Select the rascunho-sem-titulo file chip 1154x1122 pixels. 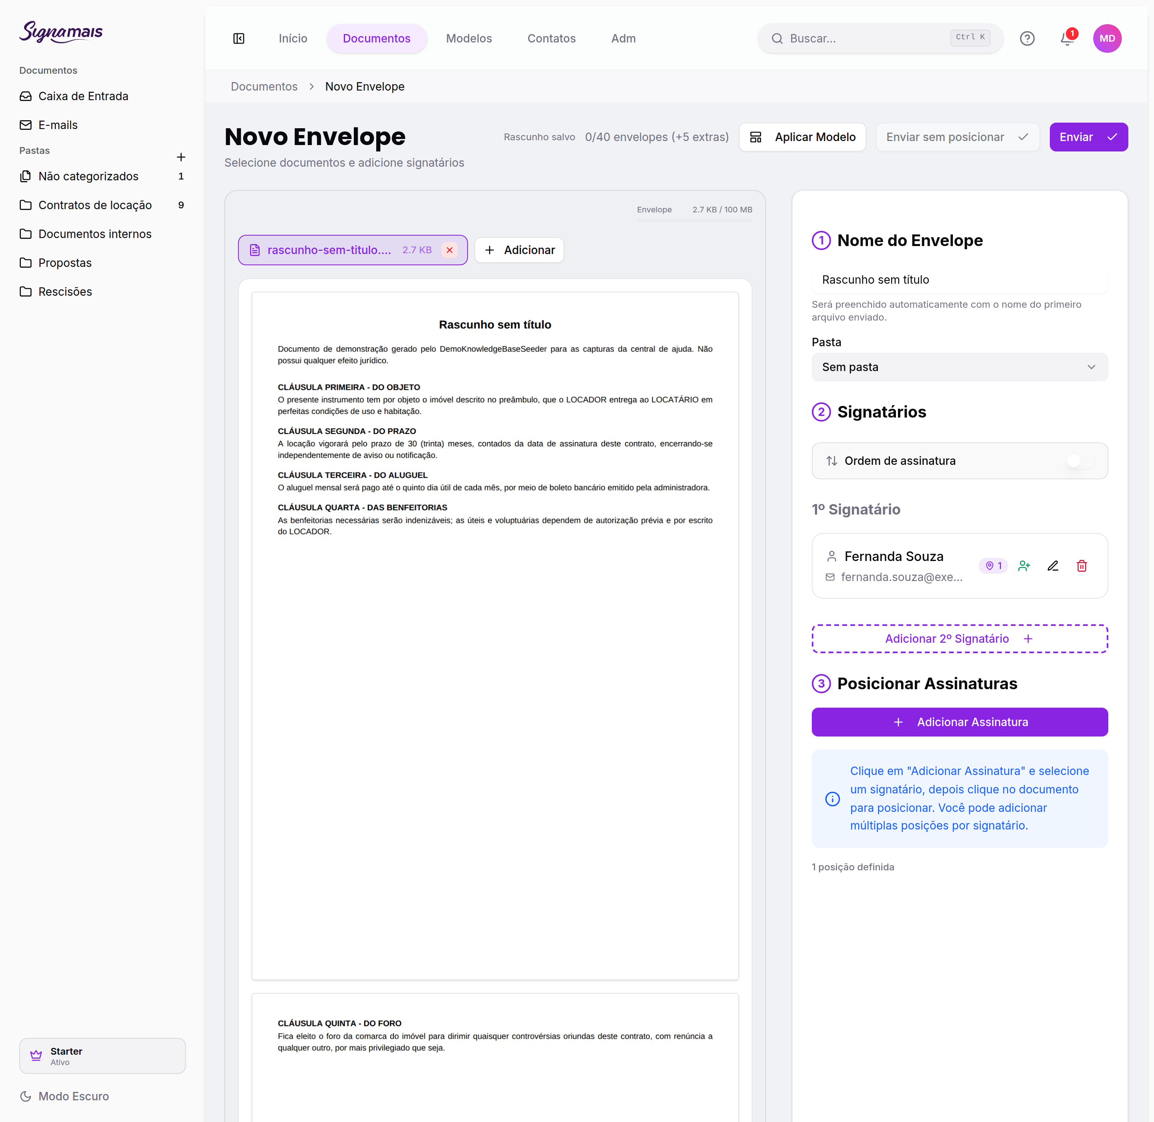click(x=353, y=250)
